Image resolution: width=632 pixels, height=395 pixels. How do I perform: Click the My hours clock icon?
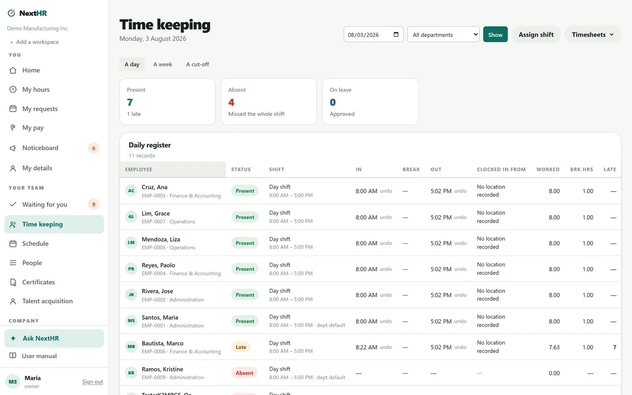(13, 90)
